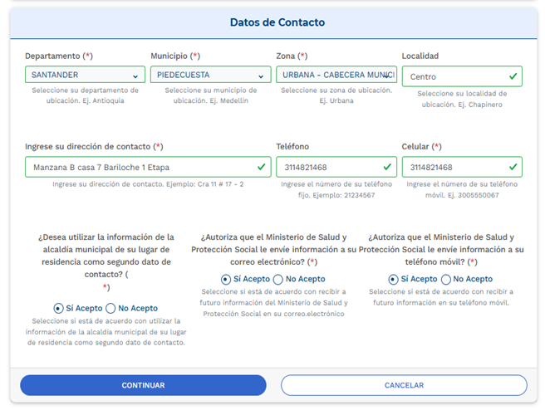Open the Municipio dropdown showing PIEDECUESTA
545x410 pixels.
(x=211, y=75)
